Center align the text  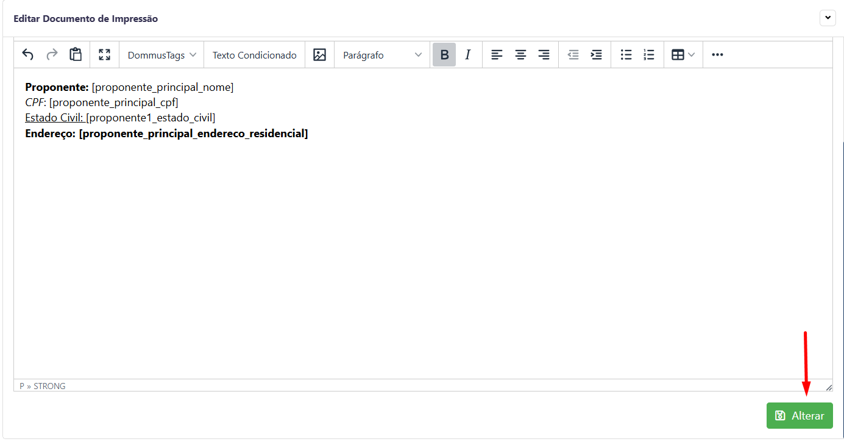(520, 55)
